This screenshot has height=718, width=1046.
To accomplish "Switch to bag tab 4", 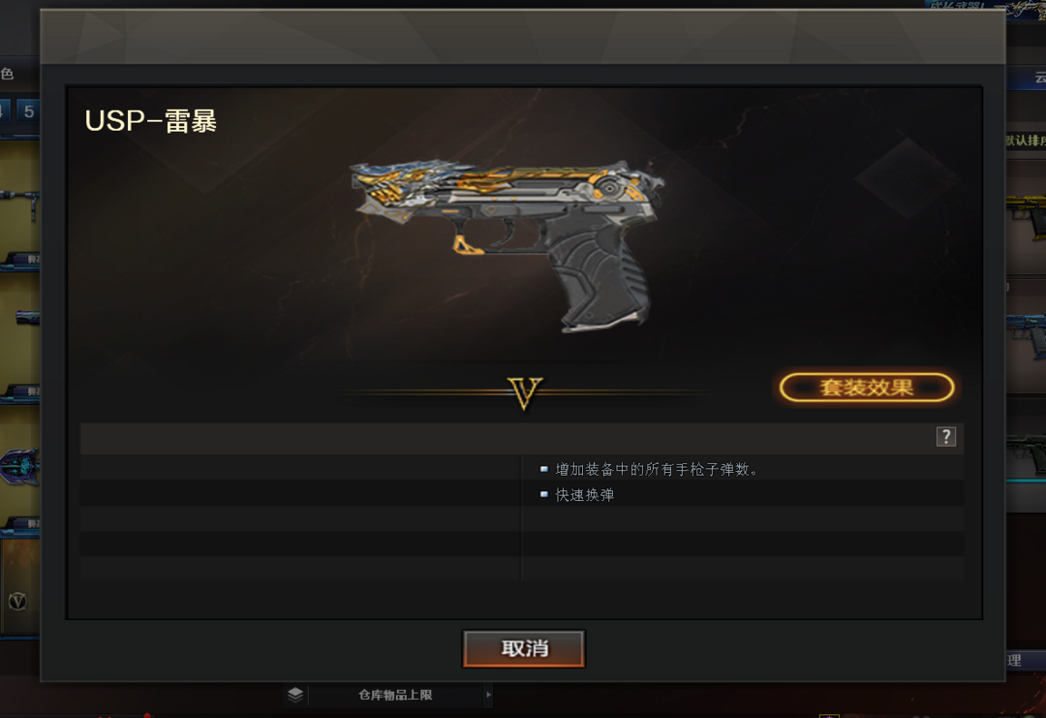I will click(4, 110).
